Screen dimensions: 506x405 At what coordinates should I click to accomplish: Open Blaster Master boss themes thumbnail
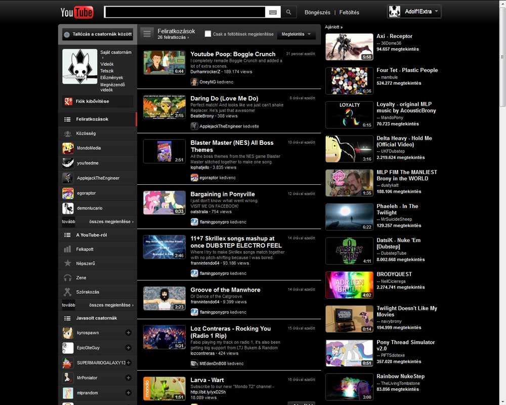click(x=164, y=151)
